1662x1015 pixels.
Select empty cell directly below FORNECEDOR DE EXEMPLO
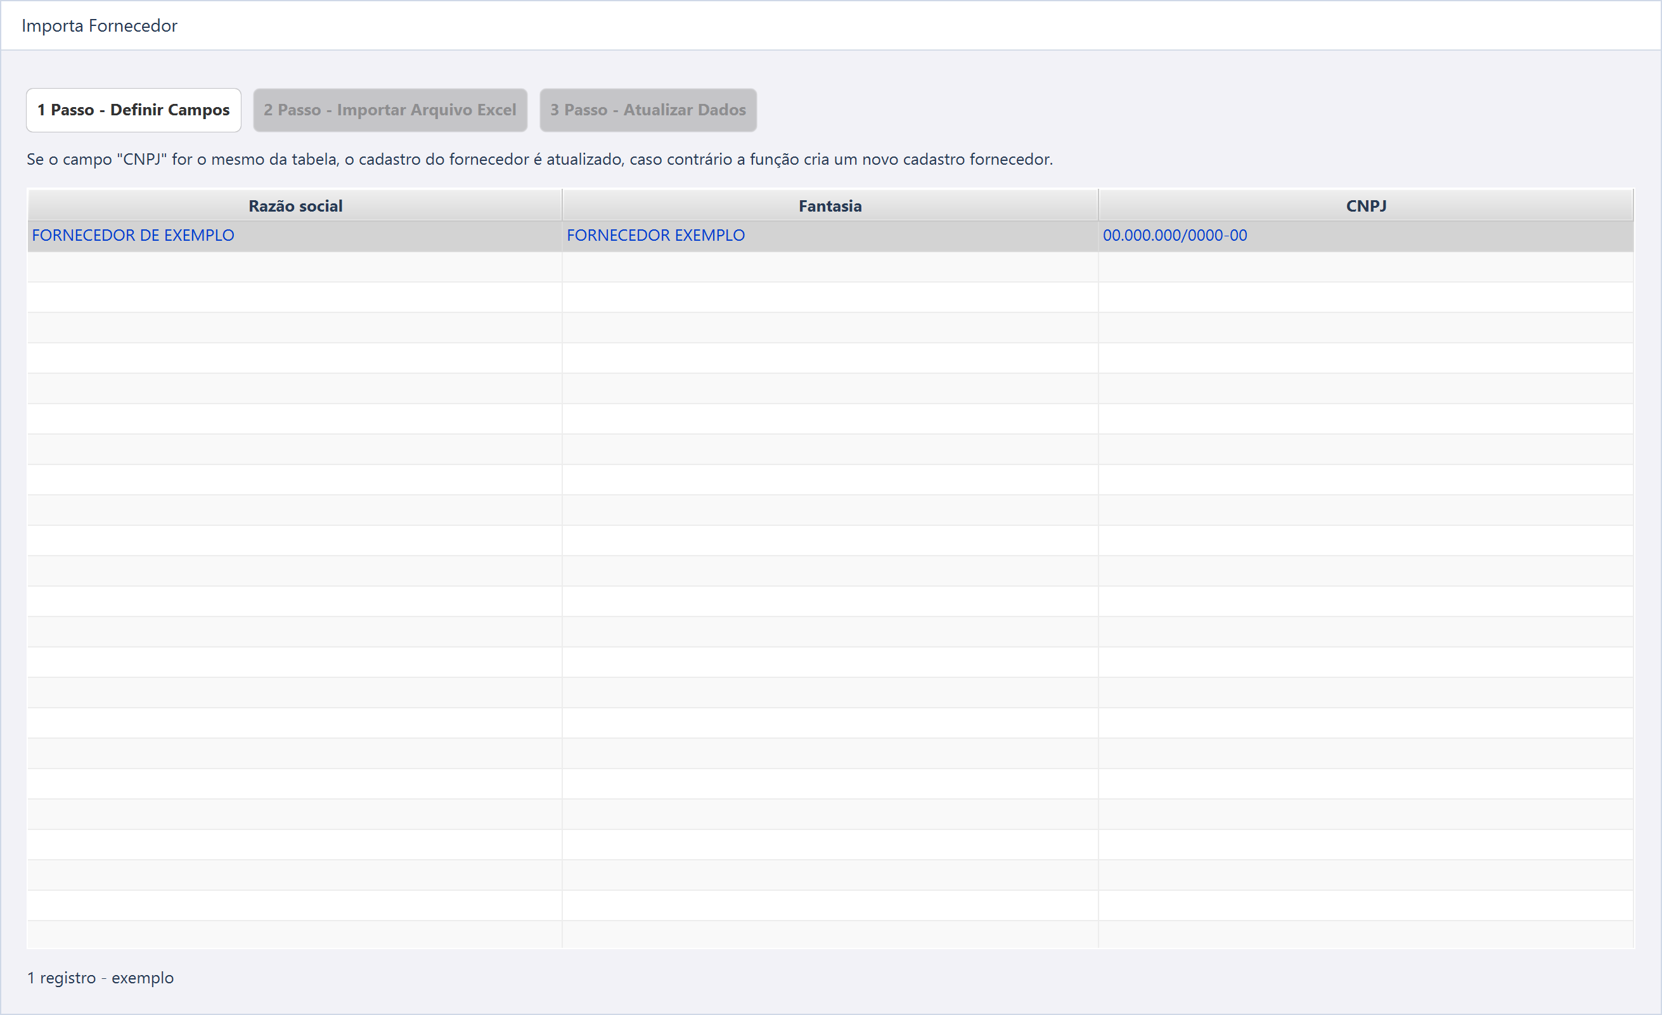pos(295,267)
